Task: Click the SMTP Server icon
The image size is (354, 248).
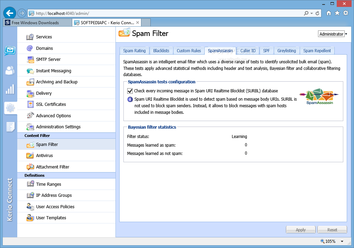Action: [30, 59]
